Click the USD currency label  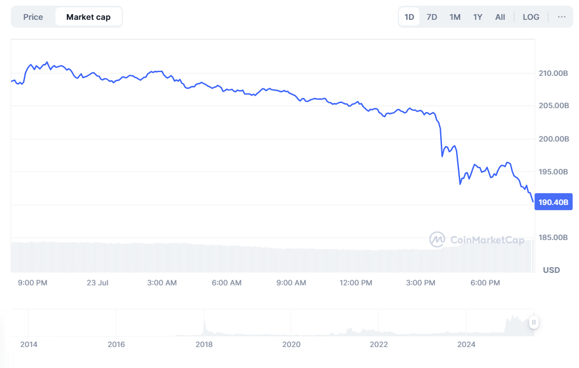coord(550,270)
